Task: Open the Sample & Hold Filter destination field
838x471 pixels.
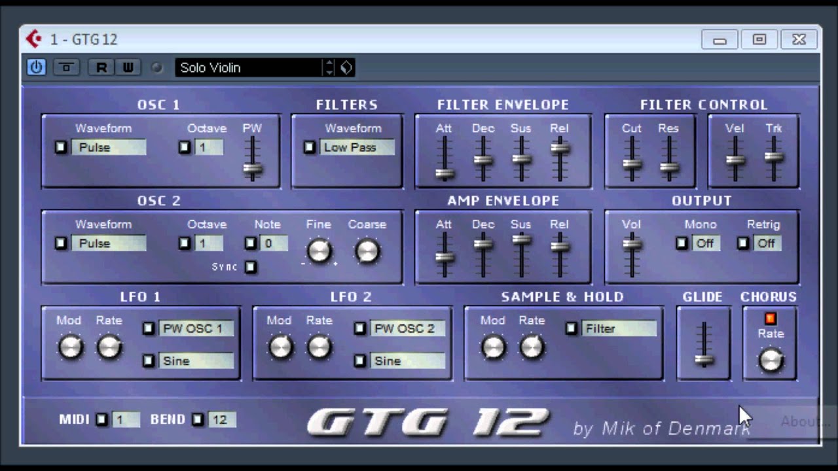Action: pos(619,328)
